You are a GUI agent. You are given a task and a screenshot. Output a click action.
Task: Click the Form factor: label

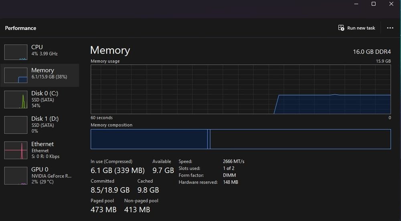[191, 175]
